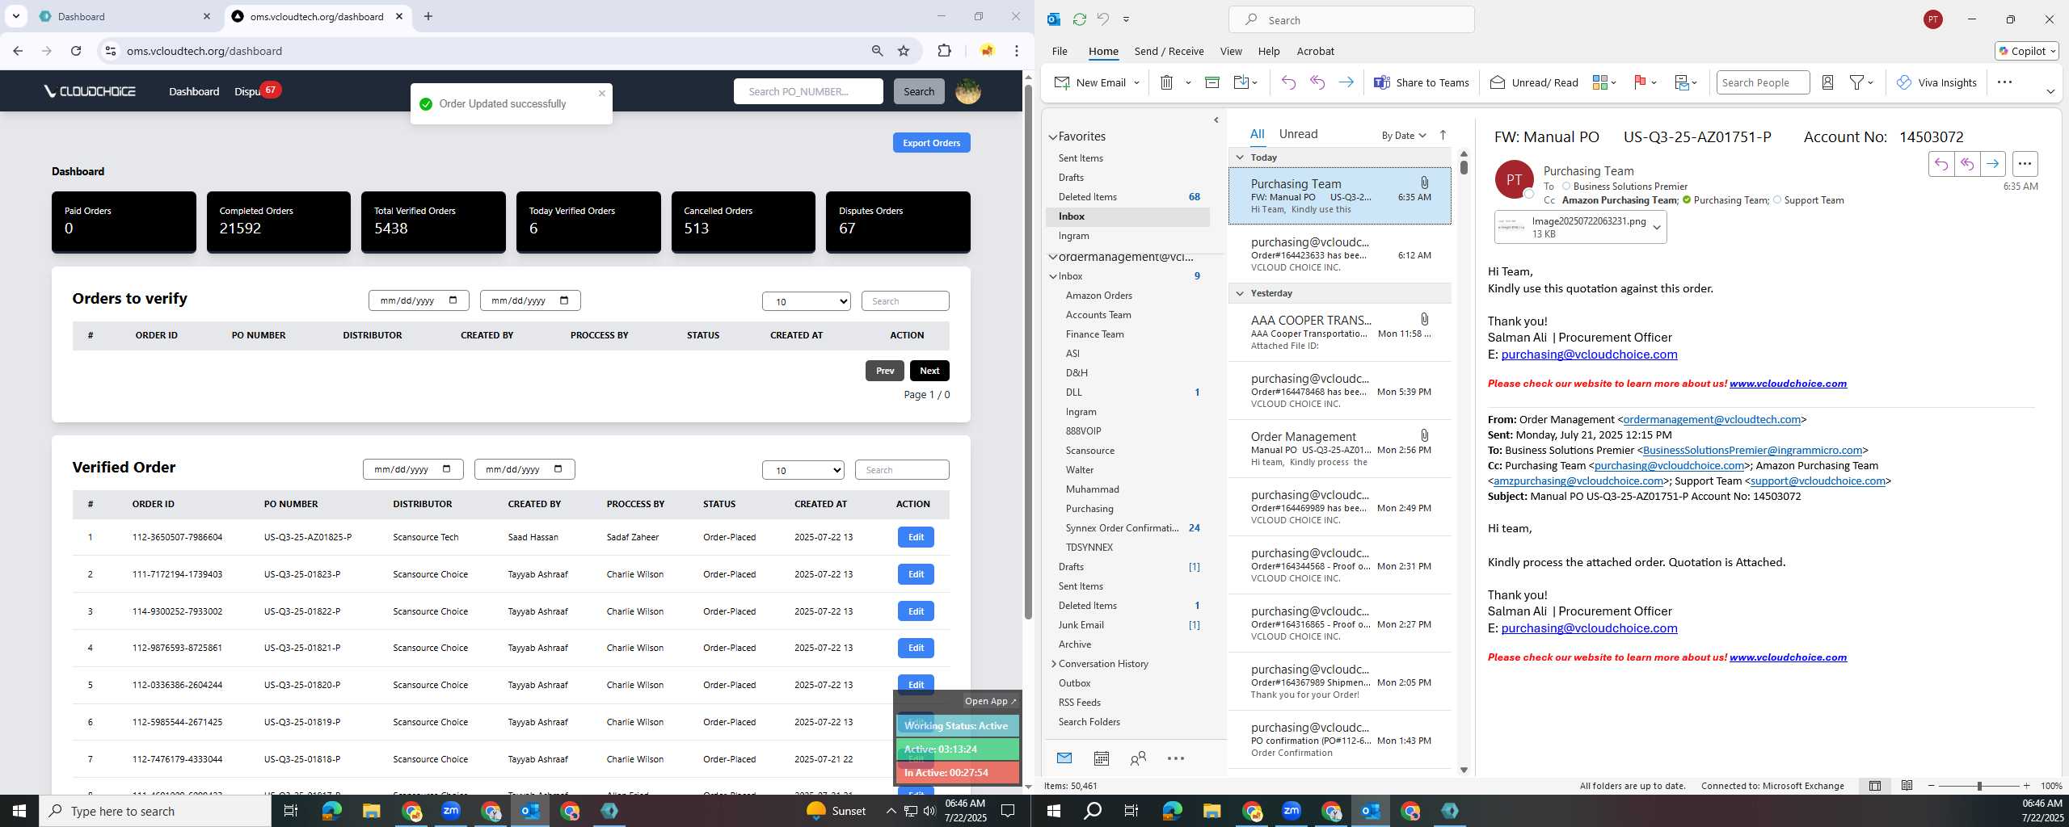Open the Address Book icon in Outlook
This screenshot has height=827, width=2069.
point(1827,82)
